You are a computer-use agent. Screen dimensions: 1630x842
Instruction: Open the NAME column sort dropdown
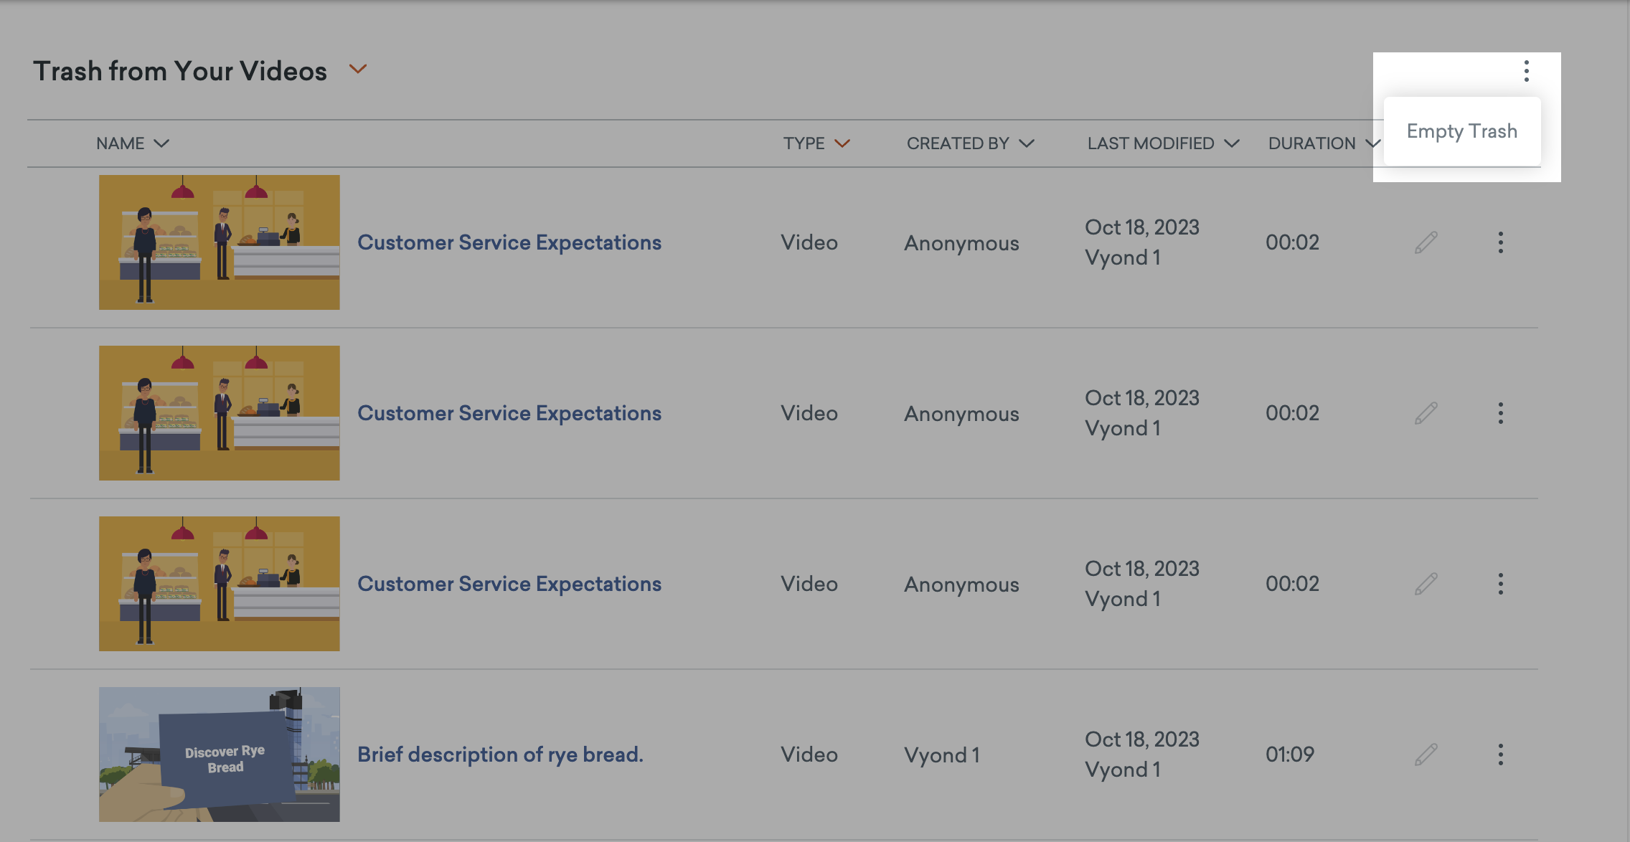point(161,143)
